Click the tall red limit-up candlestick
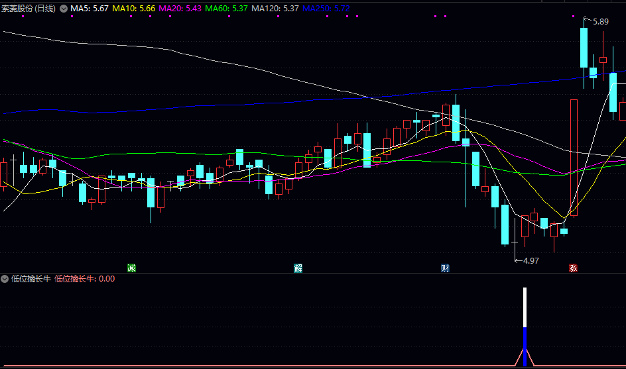 574,158
